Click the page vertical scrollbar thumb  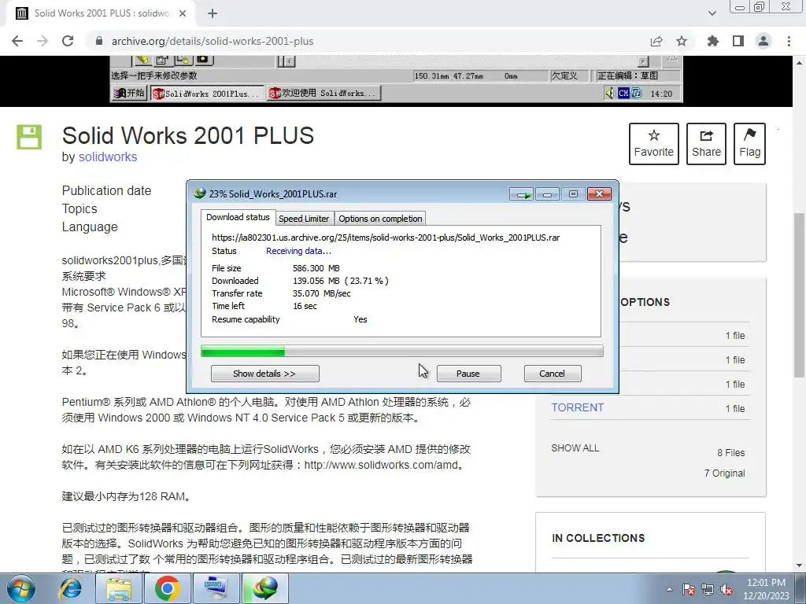tap(800, 296)
